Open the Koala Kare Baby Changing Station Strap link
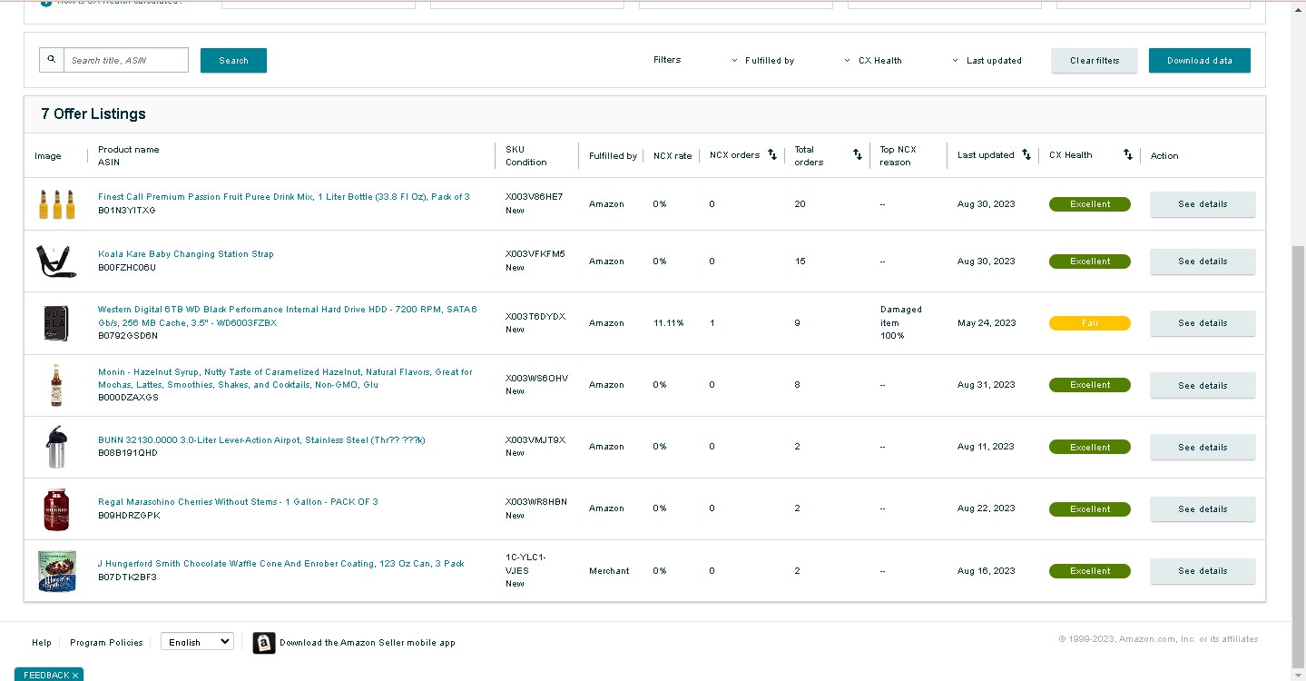This screenshot has width=1306, height=681. 186,254
